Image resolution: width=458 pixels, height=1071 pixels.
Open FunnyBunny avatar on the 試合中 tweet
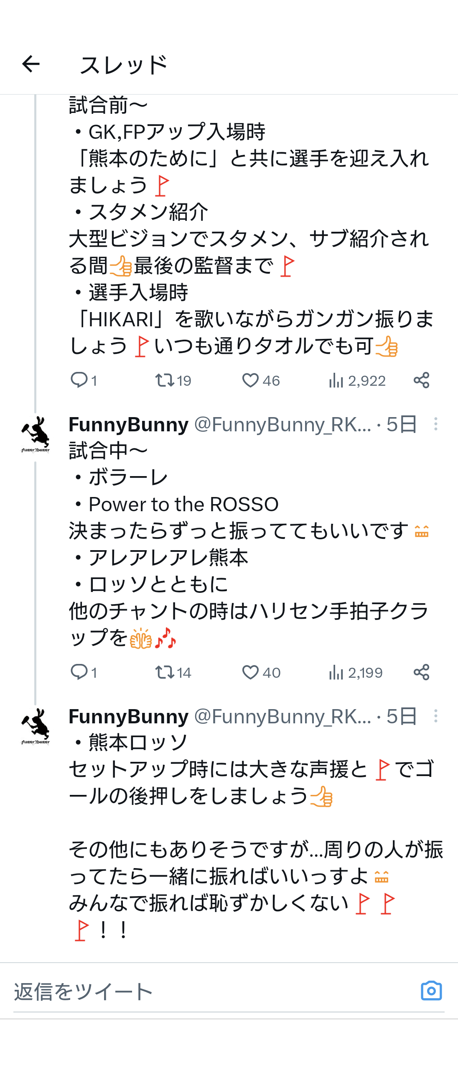click(36, 434)
